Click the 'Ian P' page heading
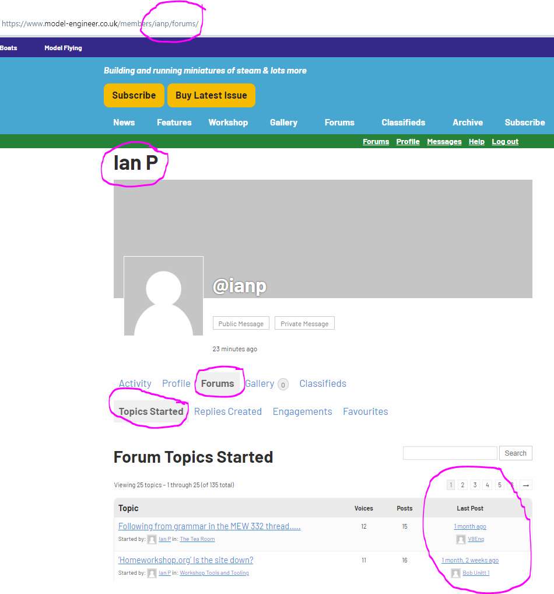The height and width of the screenshot is (594, 554). pyautogui.click(x=135, y=163)
